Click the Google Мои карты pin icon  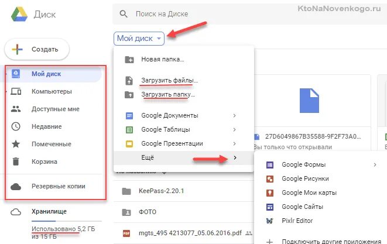270,193
